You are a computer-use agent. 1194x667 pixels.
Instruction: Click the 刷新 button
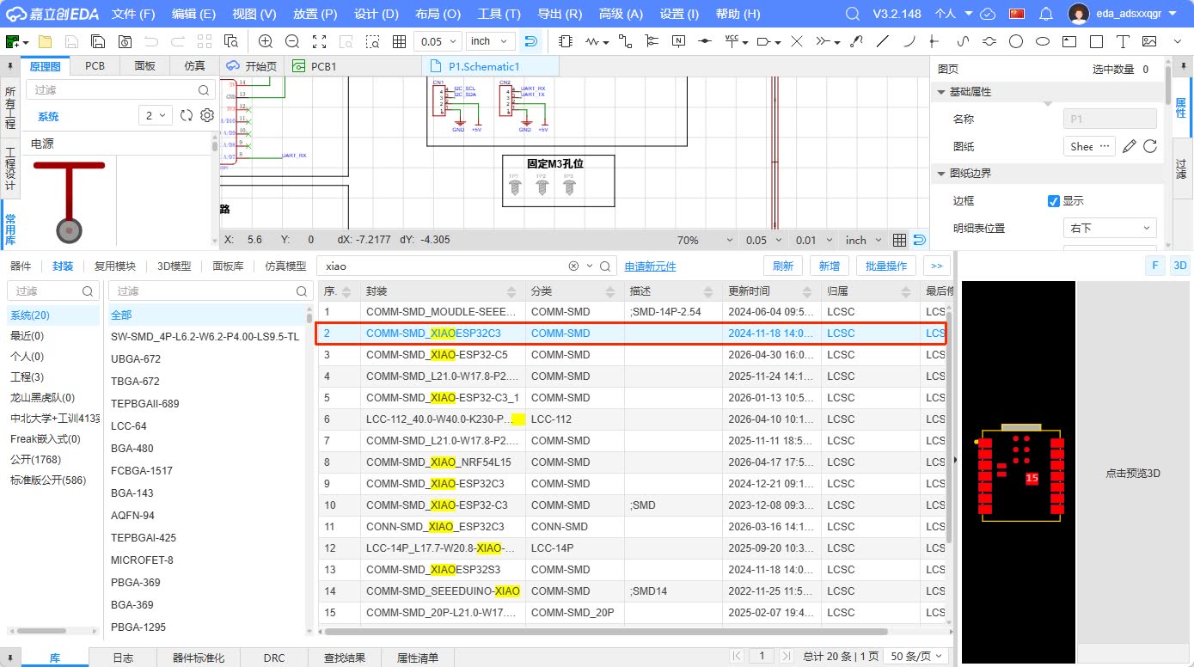pyautogui.click(x=783, y=266)
